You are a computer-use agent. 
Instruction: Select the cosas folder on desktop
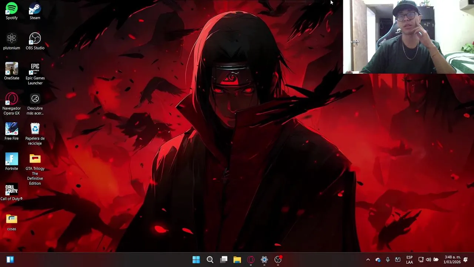[11, 222]
